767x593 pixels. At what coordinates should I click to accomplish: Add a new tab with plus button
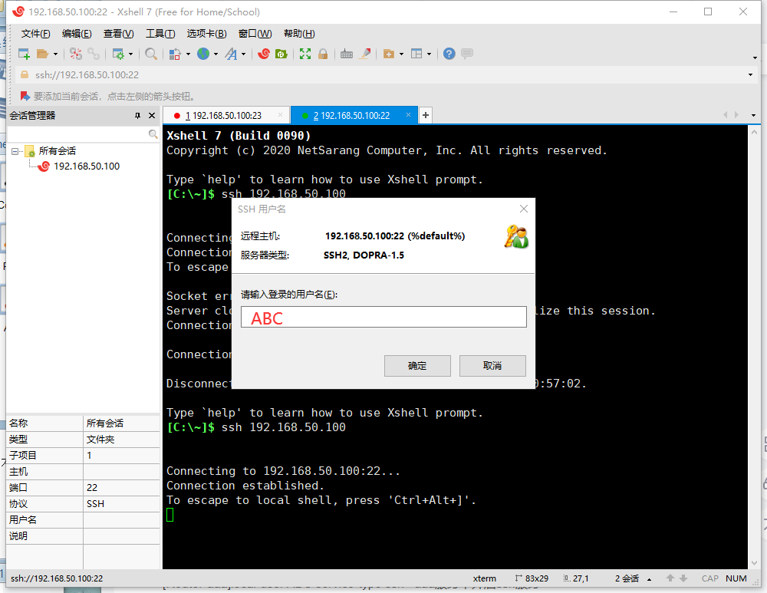pyautogui.click(x=426, y=115)
